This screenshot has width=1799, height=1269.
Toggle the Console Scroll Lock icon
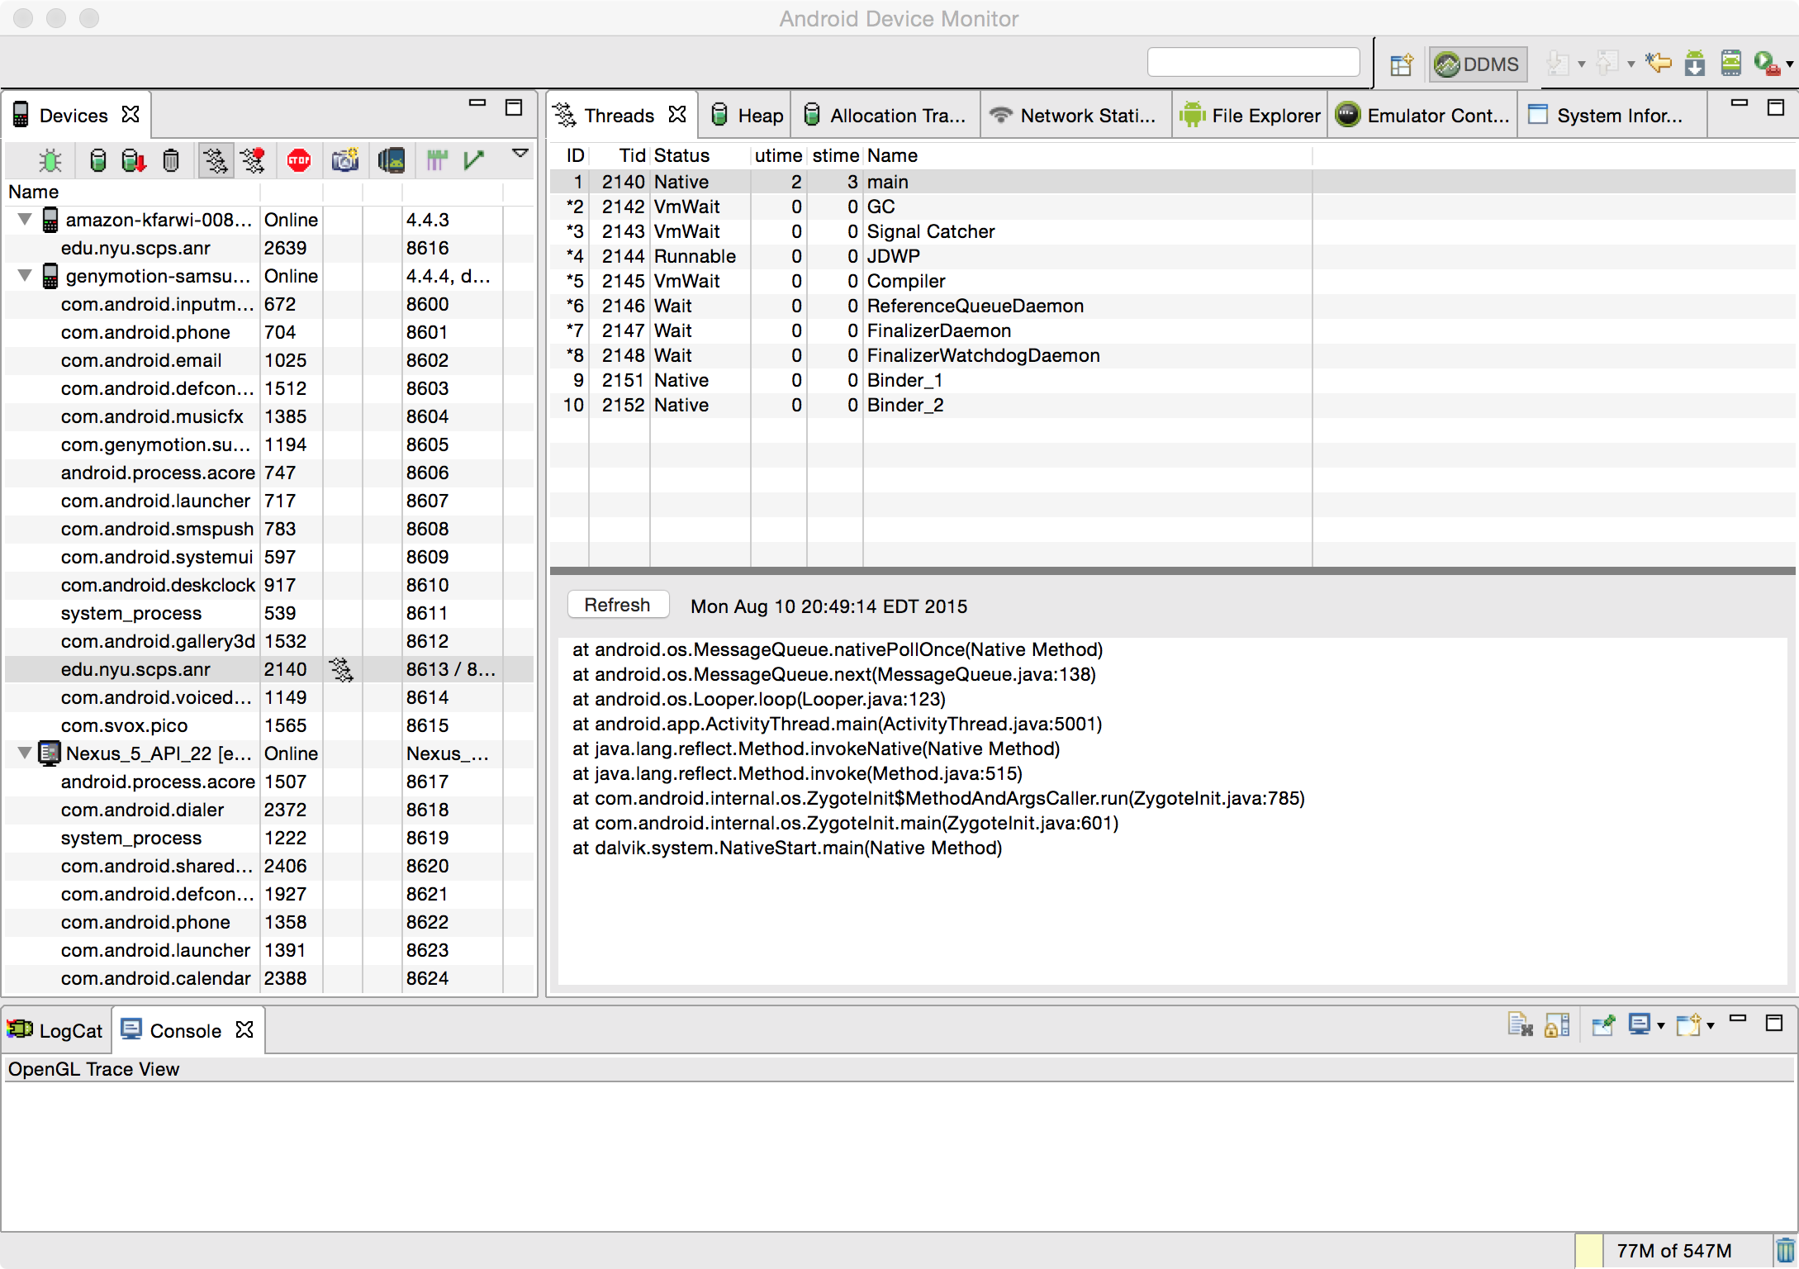pyautogui.click(x=1557, y=1024)
